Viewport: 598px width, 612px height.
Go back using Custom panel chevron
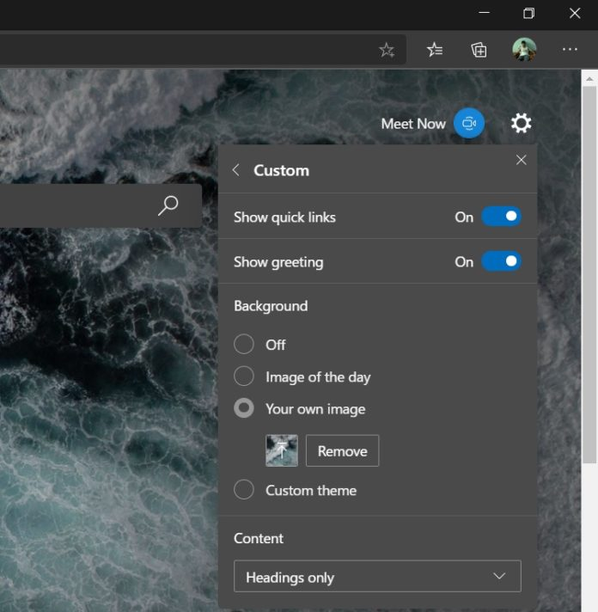(236, 170)
